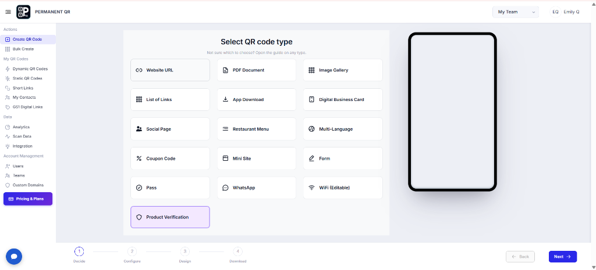Click the 'PERMANENT QR' brand text
Viewport: 596px width, 270px height.
tap(52, 12)
